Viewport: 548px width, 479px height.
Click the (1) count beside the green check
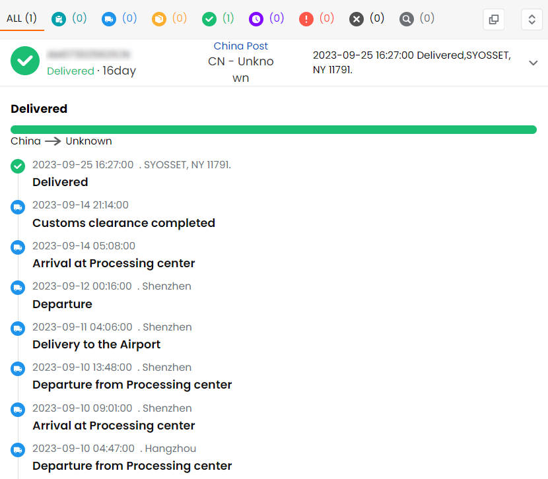pos(228,18)
